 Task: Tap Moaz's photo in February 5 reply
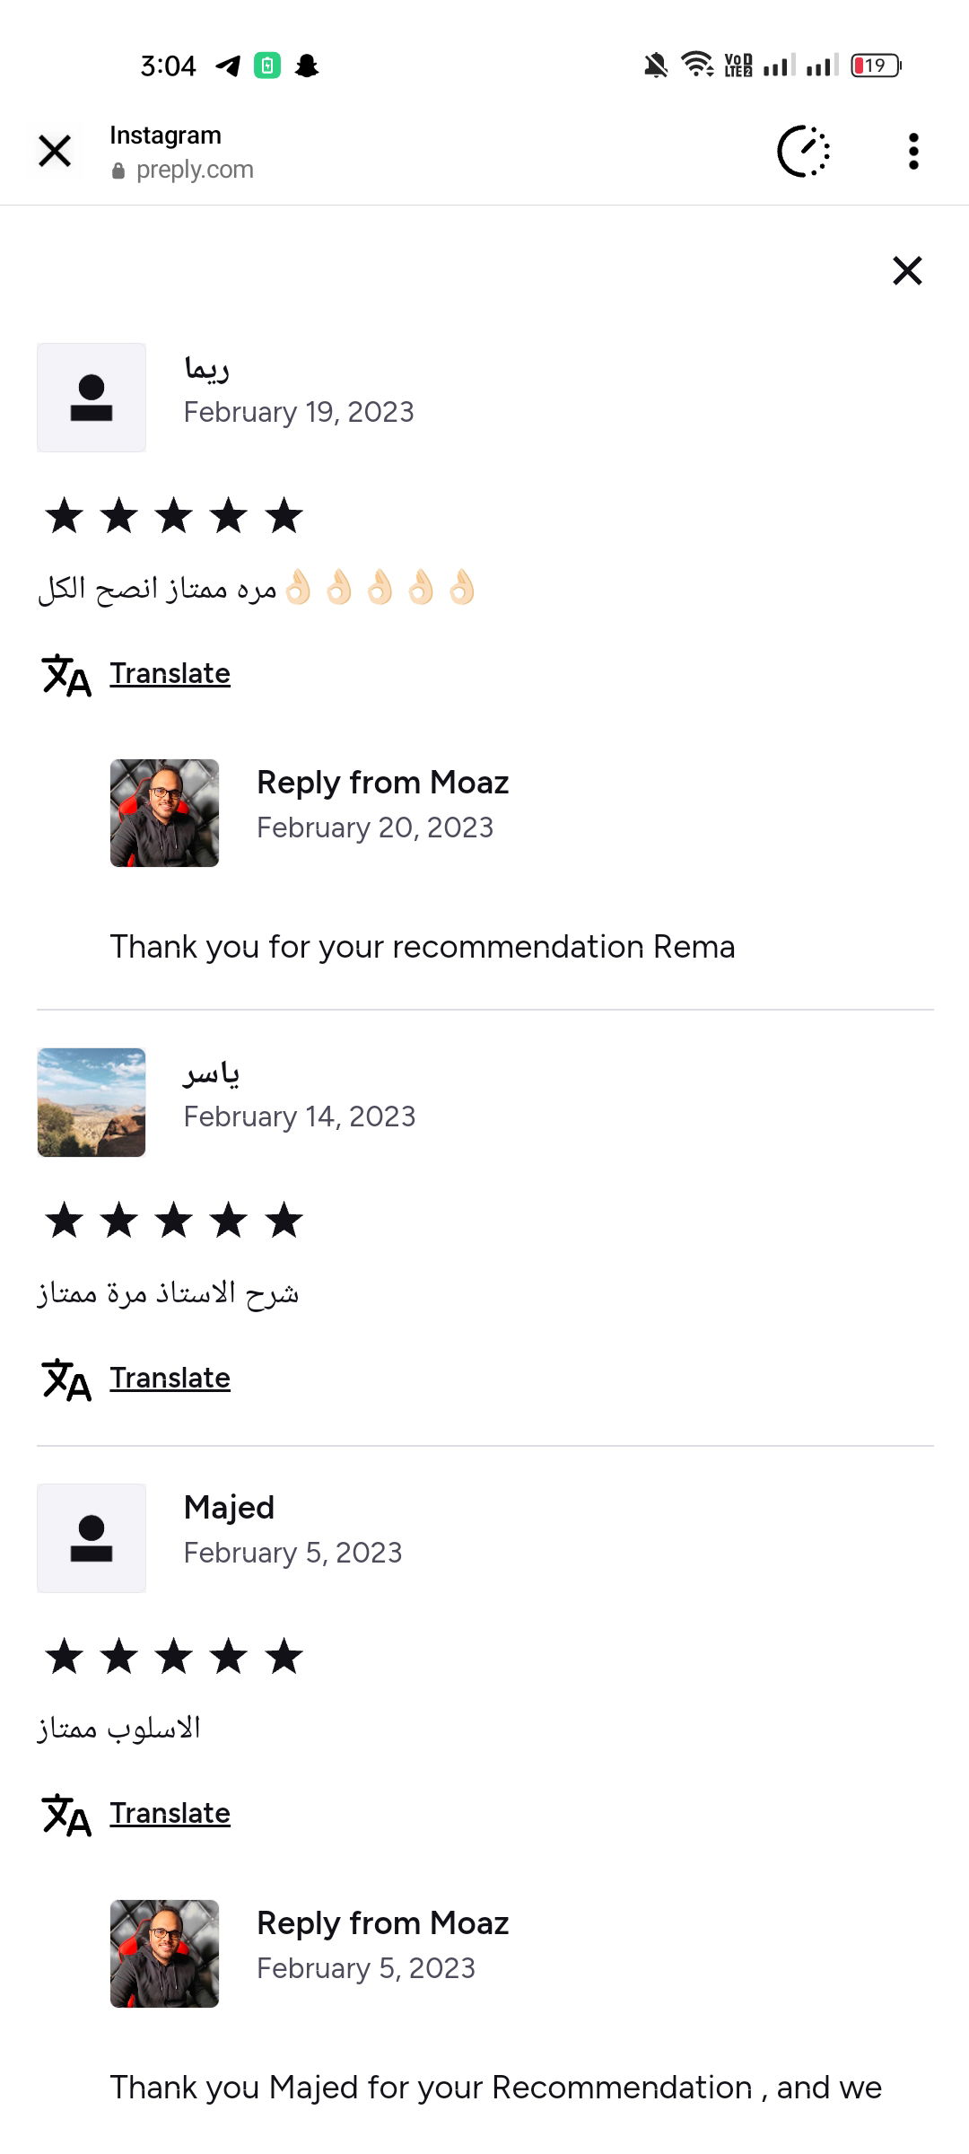[164, 1953]
